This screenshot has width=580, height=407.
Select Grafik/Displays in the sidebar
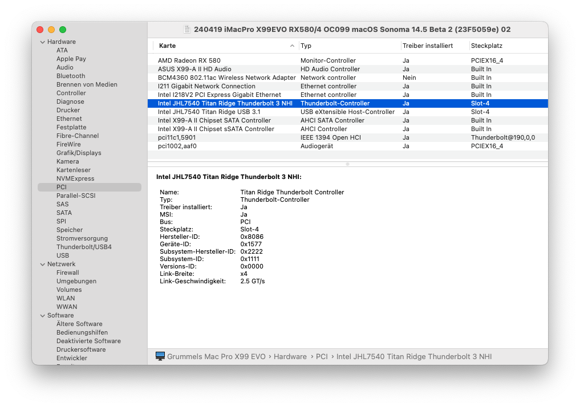[79, 153]
